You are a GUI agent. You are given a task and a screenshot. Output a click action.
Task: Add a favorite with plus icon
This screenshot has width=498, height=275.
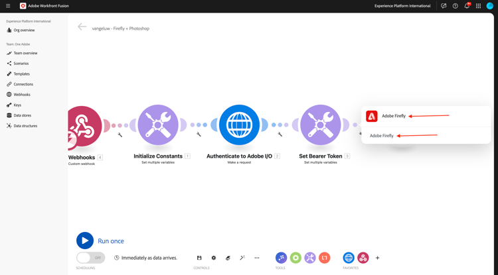pyautogui.click(x=377, y=258)
